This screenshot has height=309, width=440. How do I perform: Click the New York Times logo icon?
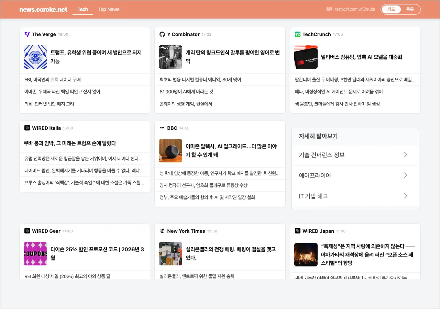162,231
